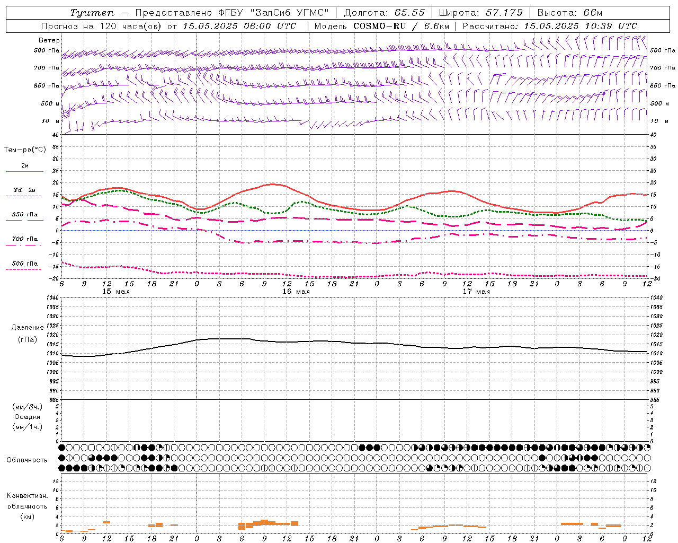The width and height of the screenshot is (678, 543).
Task: Click the "700 гПа" temperature legend entry
Action: (25, 239)
